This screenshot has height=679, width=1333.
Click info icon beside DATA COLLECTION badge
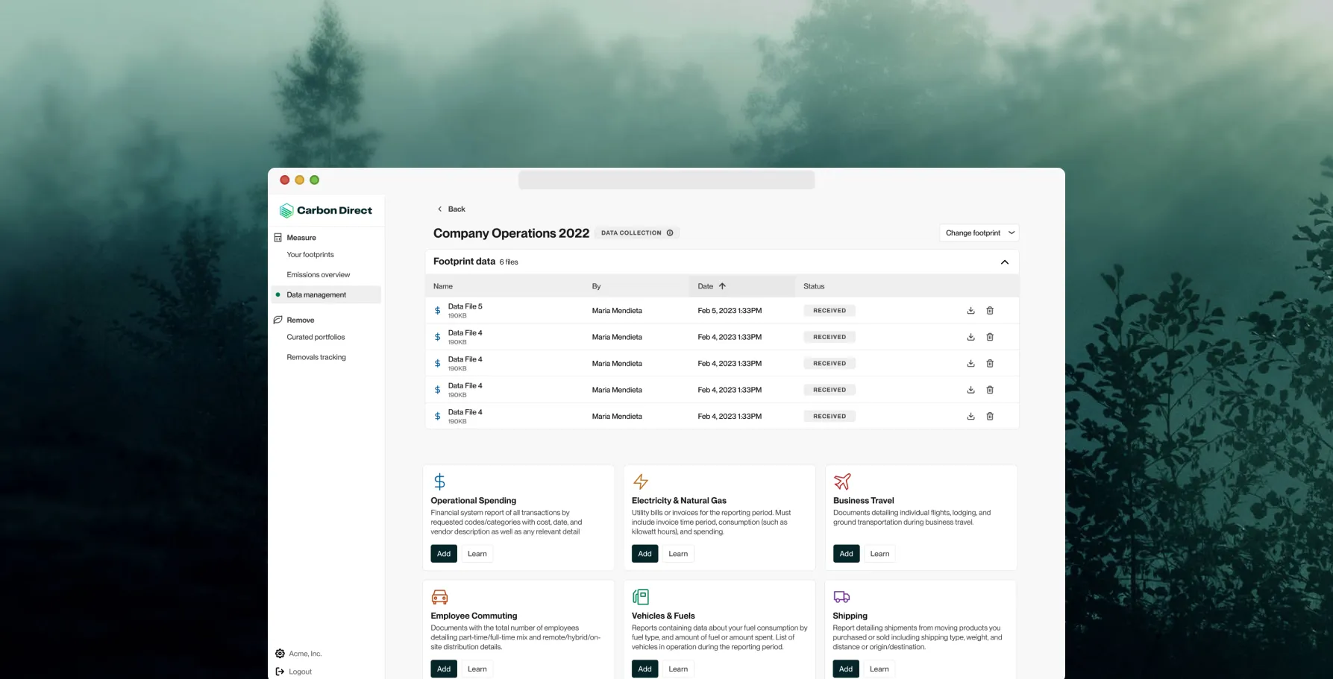(670, 233)
